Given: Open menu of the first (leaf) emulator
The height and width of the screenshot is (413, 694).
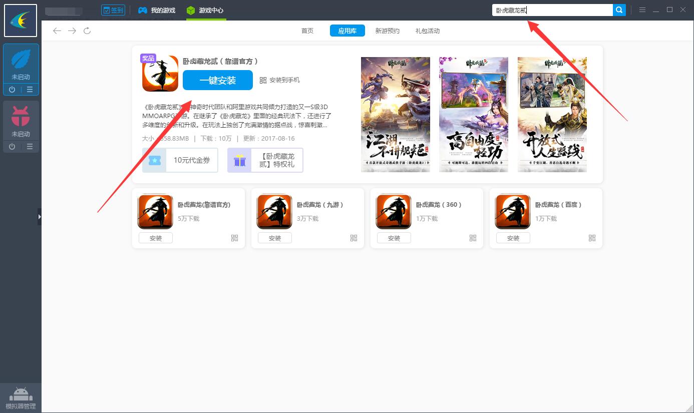Looking at the screenshot, I should pyautogui.click(x=30, y=90).
